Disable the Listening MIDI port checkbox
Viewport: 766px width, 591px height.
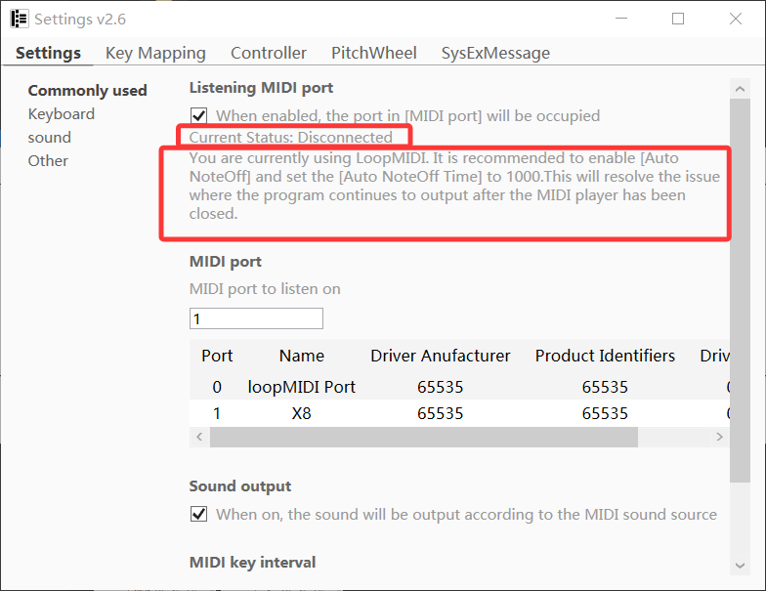pos(198,116)
